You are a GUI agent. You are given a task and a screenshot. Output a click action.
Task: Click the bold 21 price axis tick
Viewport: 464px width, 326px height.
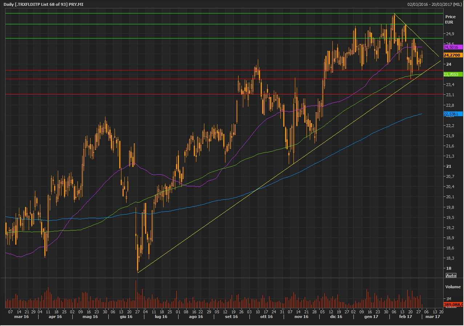pyautogui.click(x=448, y=166)
